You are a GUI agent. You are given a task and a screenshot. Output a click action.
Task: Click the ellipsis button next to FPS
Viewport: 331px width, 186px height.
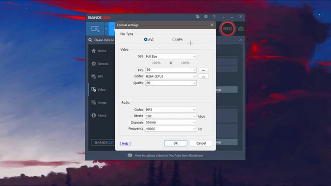203,70
